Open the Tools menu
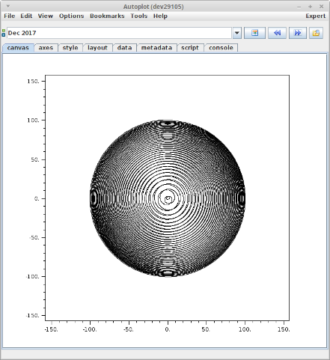This screenshot has width=330, height=360. tap(139, 16)
